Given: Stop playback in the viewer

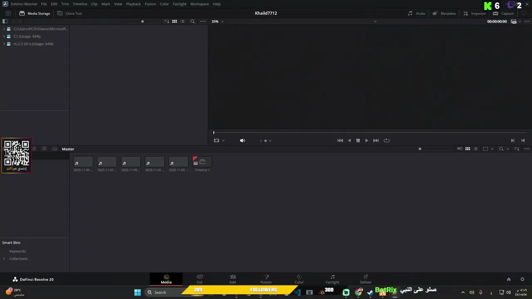Looking at the screenshot, I should tap(358, 140).
